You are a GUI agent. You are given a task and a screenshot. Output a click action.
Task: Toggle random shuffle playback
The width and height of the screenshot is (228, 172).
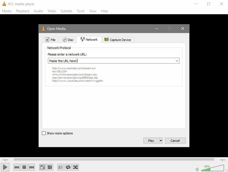75,167
